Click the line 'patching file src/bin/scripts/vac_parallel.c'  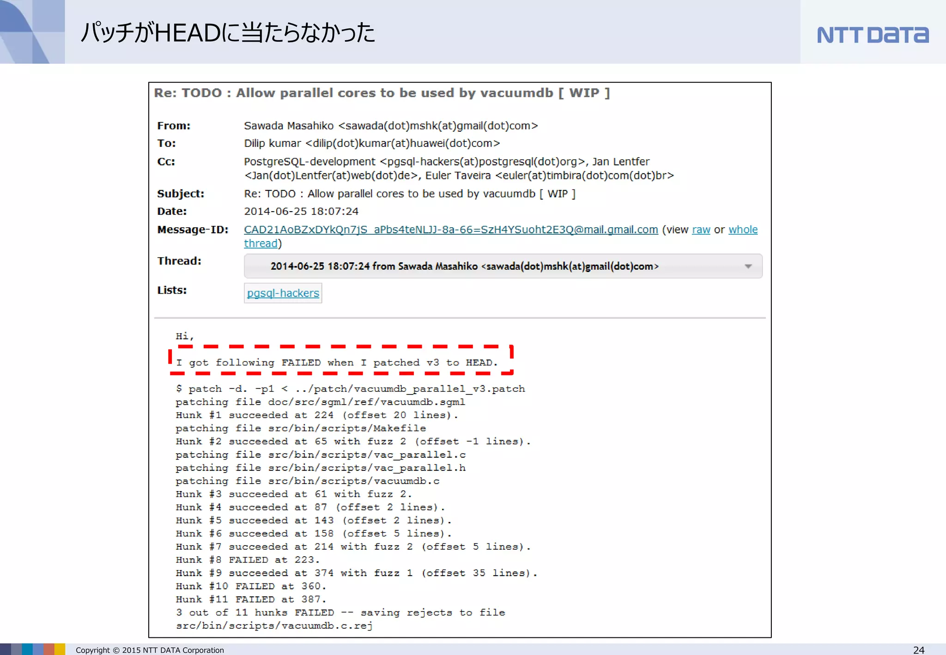321,455
